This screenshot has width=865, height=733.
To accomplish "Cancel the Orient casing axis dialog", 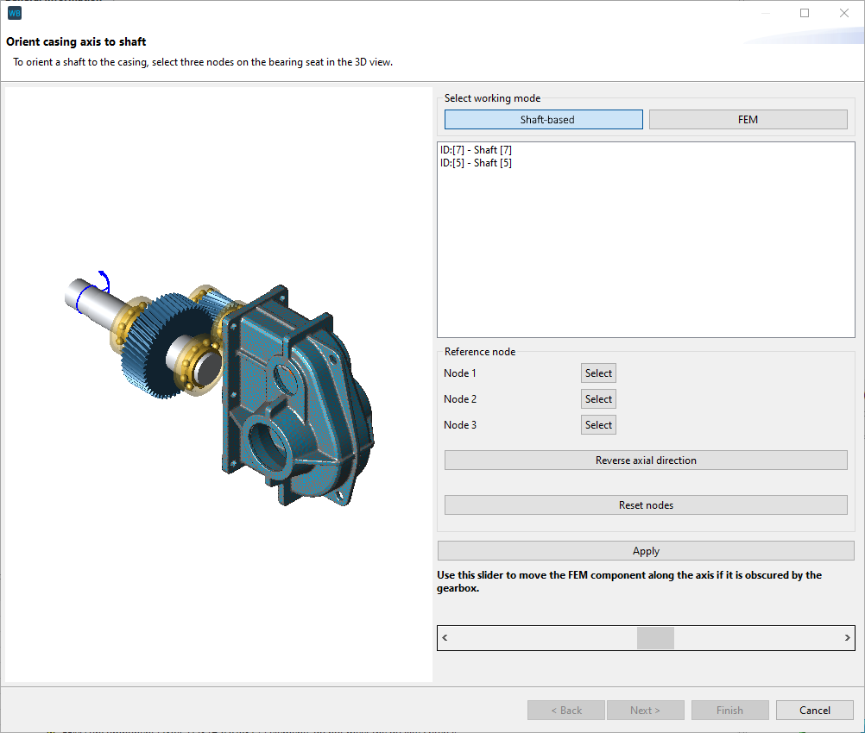I will click(814, 710).
